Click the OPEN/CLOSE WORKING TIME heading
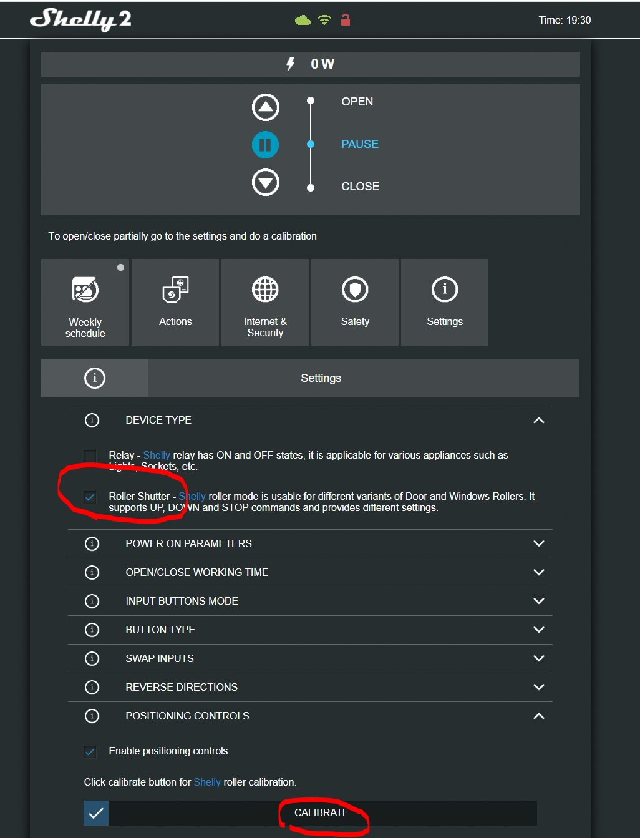The image size is (640, 838). coord(197,572)
